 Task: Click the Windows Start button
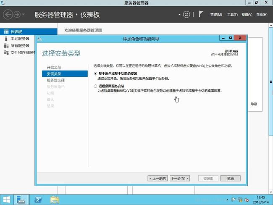click(7, 200)
